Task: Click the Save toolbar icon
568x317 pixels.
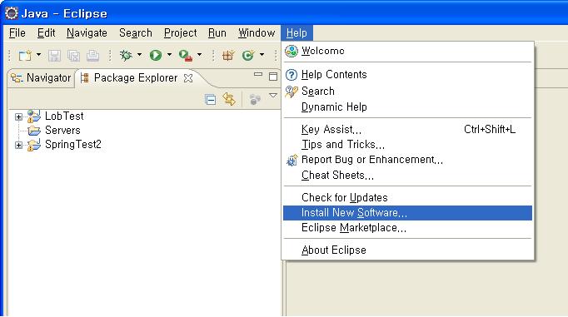Action: (54, 56)
